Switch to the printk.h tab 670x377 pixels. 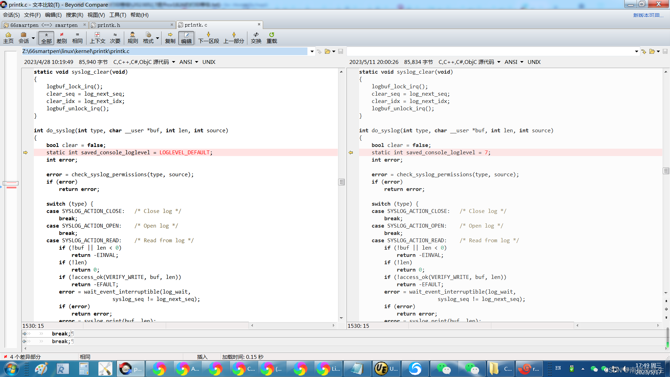click(109, 25)
